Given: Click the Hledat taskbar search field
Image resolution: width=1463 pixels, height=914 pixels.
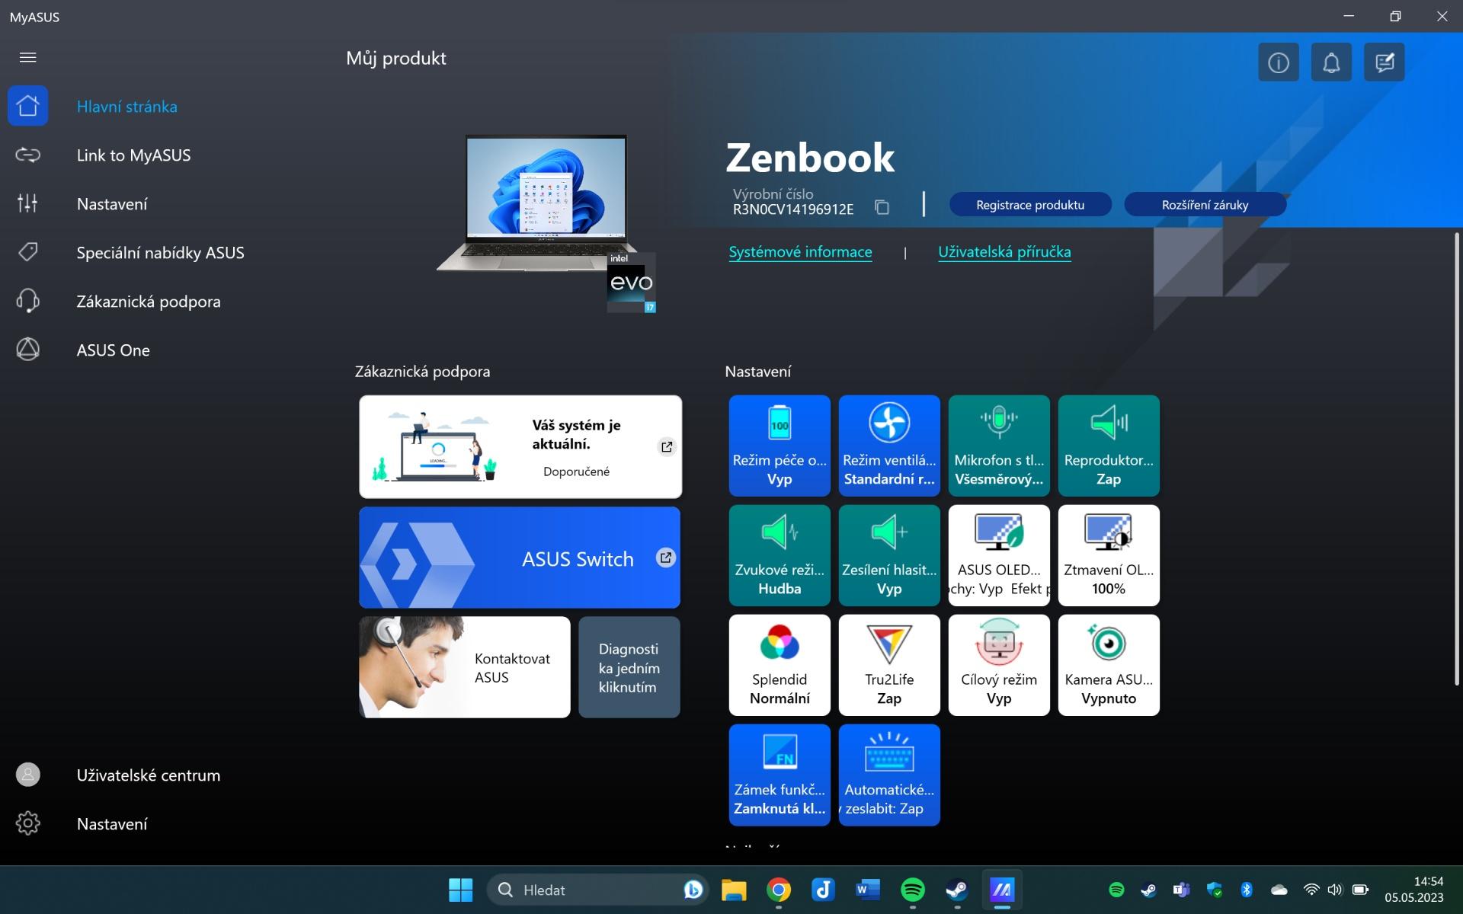Looking at the screenshot, I should (597, 890).
